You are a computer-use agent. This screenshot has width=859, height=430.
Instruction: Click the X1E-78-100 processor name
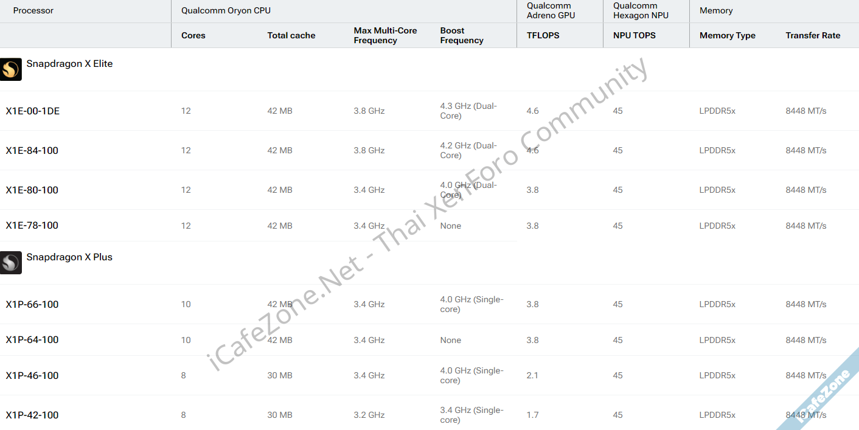click(32, 226)
